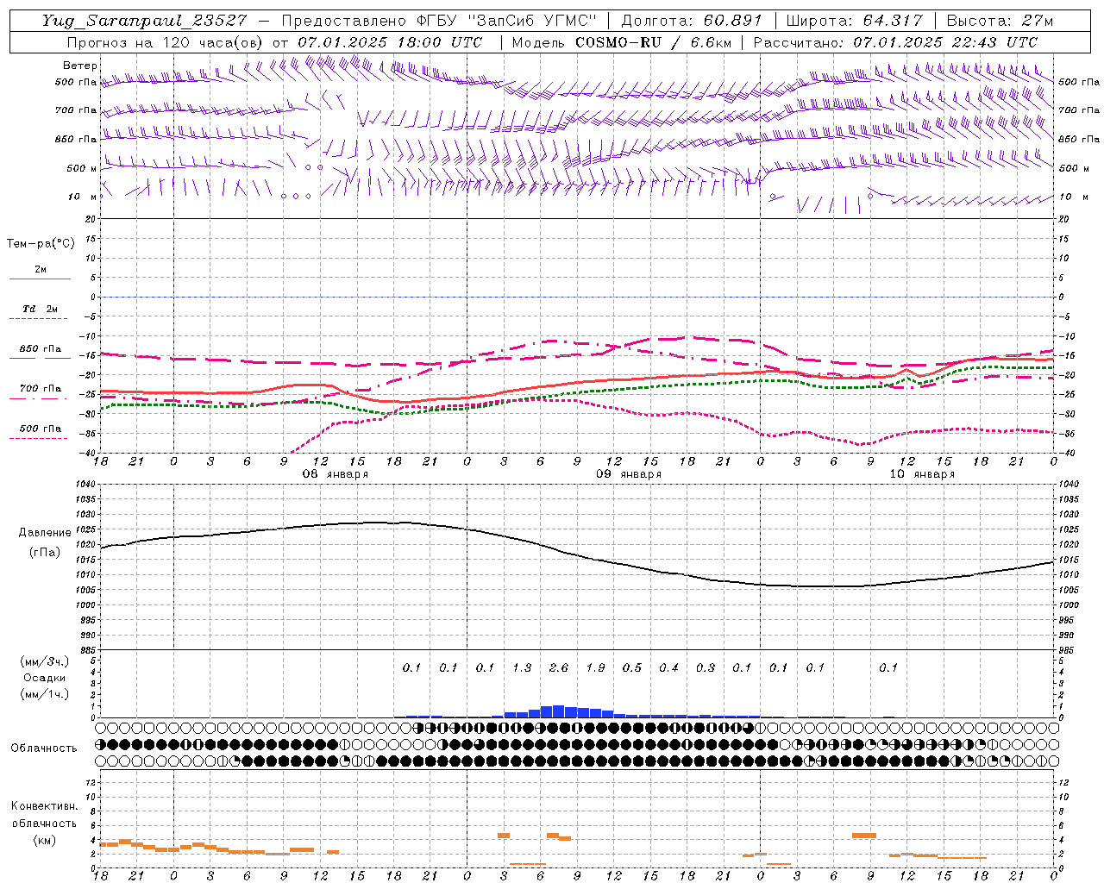Click the "Тем-ра(°C)" temperature panel label

point(41,244)
